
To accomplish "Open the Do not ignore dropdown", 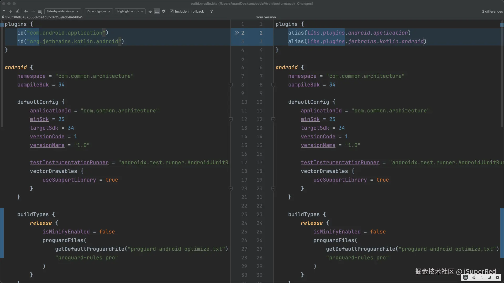I will (99, 11).
